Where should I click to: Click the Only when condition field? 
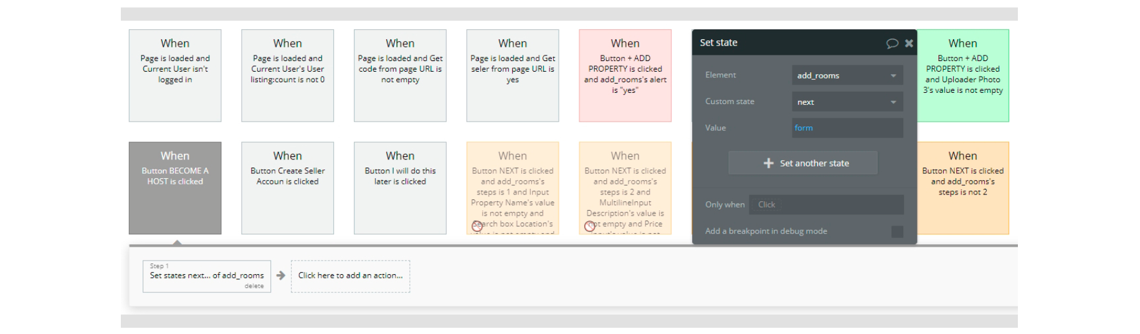[826, 204]
